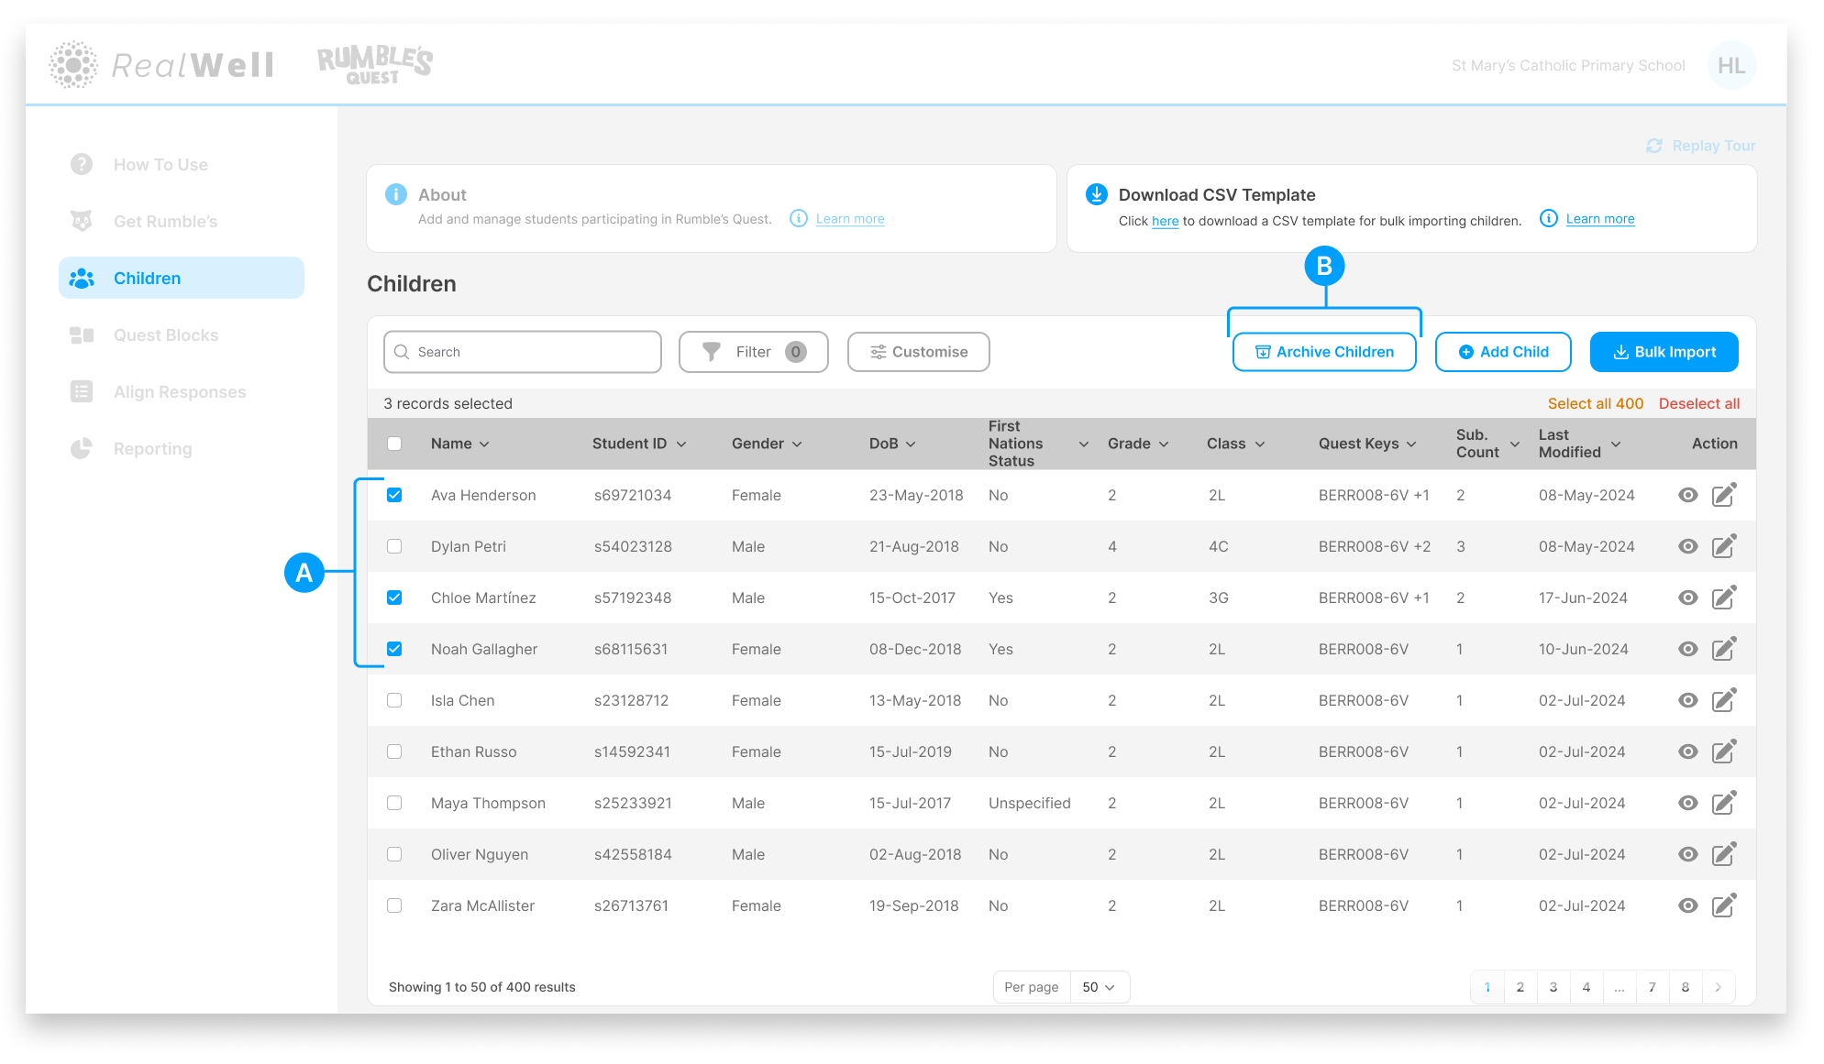Expand the Grade column sort chevron

pyautogui.click(x=1164, y=444)
